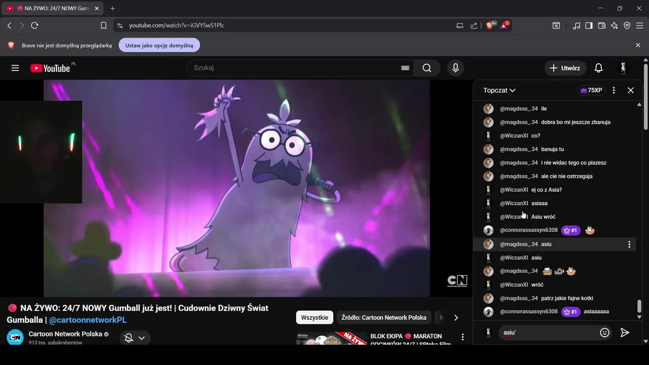The height and width of the screenshot is (365, 649).
Task: Click the 'patrz jakie fajne kotki' message
Action: click(x=567, y=299)
